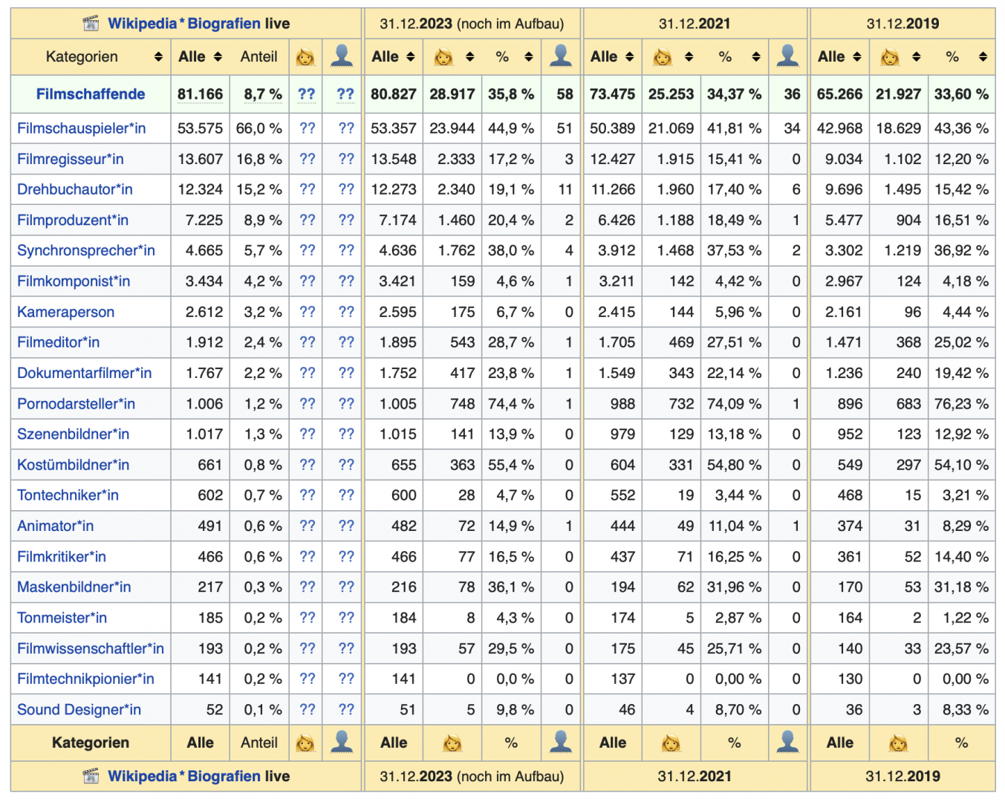This screenshot has height=802, width=1005.
Task: Open the Wikipedia link in the bottom footer
Action: click(142, 777)
